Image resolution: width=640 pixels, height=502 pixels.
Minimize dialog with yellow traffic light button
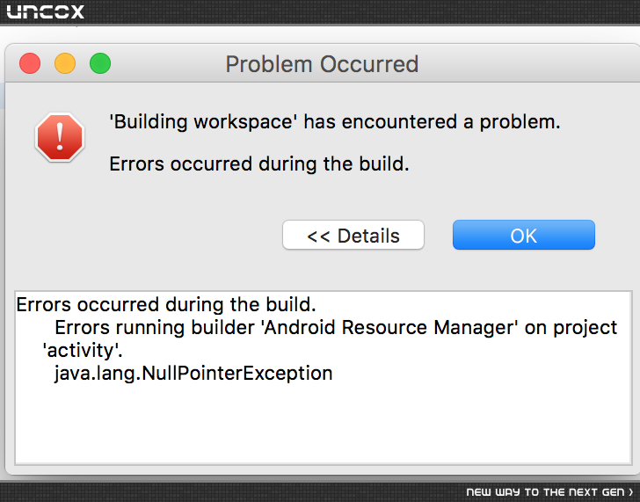(65, 63)
